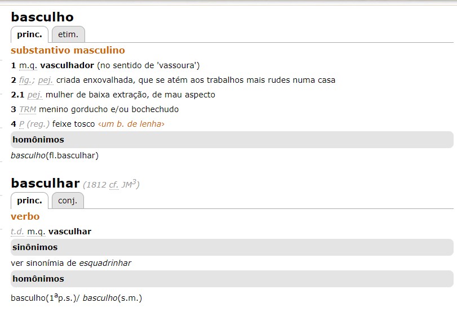Open synonymy of esquadrinhar
457x325 pixels.
(x=107, y=262)
